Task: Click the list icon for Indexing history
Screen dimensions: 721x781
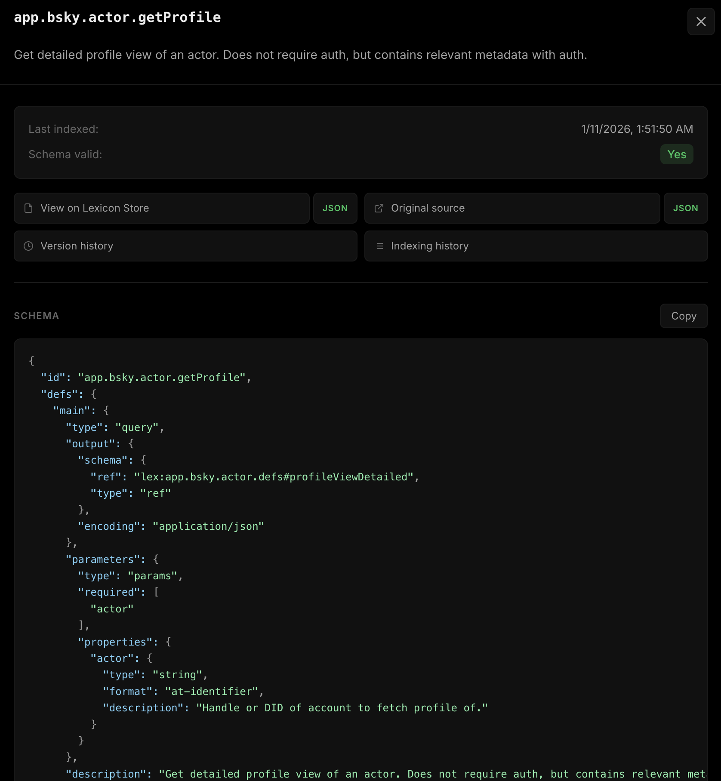Action: pos(380,246)
